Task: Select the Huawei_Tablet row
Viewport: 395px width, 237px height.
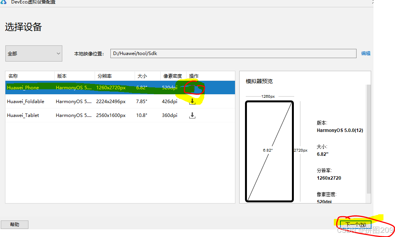Action: coord(120,115)
